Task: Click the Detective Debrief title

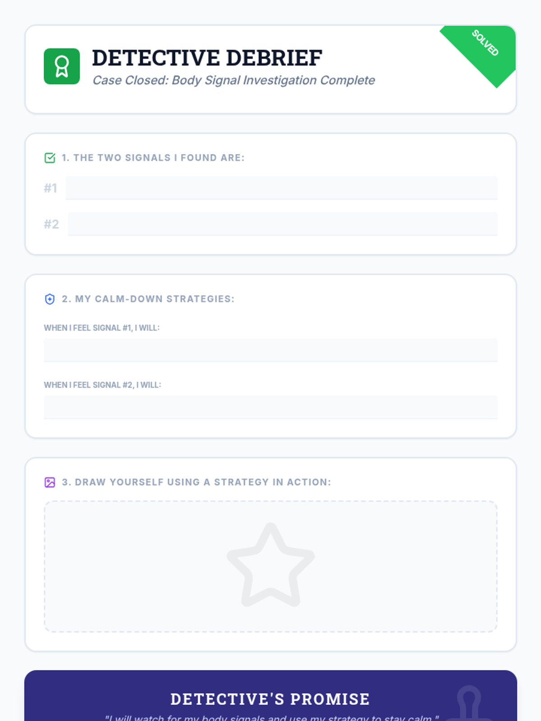Action: click(x=207, y=58)
